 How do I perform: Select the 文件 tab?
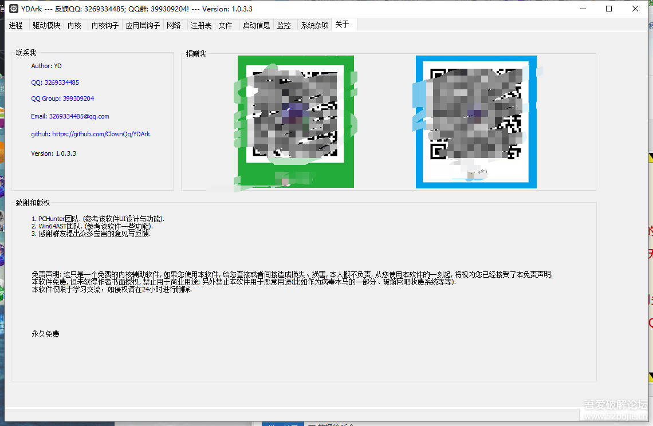tap(226, 25)
